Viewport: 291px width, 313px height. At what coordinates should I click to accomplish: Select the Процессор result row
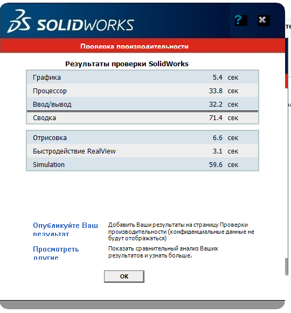tap(142, 91)
